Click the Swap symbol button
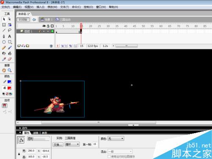Image resolution: width=212 pixels, height=159 pixels. [x=58, y=145]
